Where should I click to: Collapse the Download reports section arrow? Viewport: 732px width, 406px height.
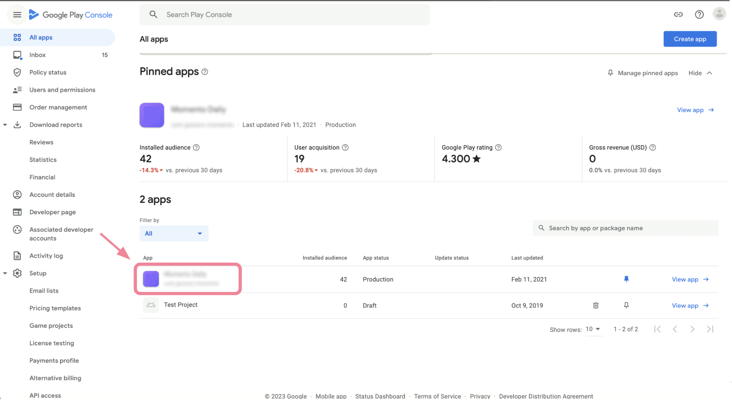coord(5,125)
